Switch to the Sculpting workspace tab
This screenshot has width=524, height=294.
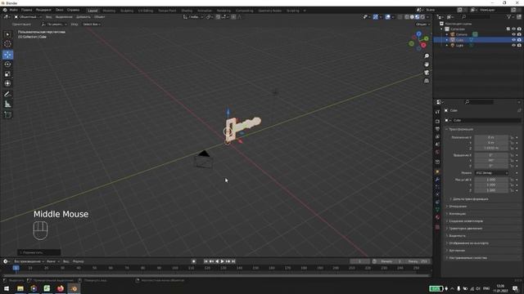127,11
